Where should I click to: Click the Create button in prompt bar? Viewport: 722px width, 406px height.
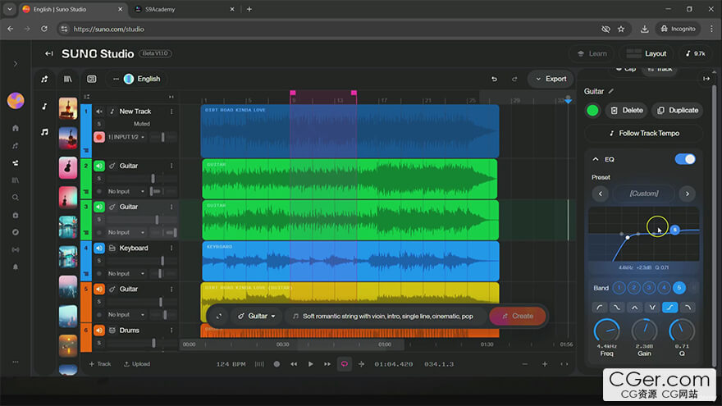click(518, 317)
